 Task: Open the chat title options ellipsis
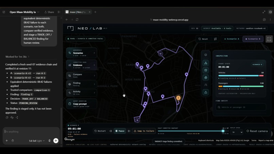click(38, 12)
